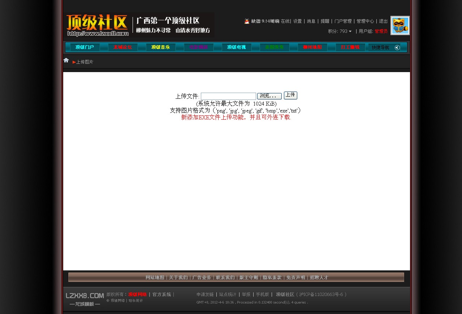Click the QQ penguin icon beside the username
The height and width of the screenshot is (314, 462).
[247, 21]
